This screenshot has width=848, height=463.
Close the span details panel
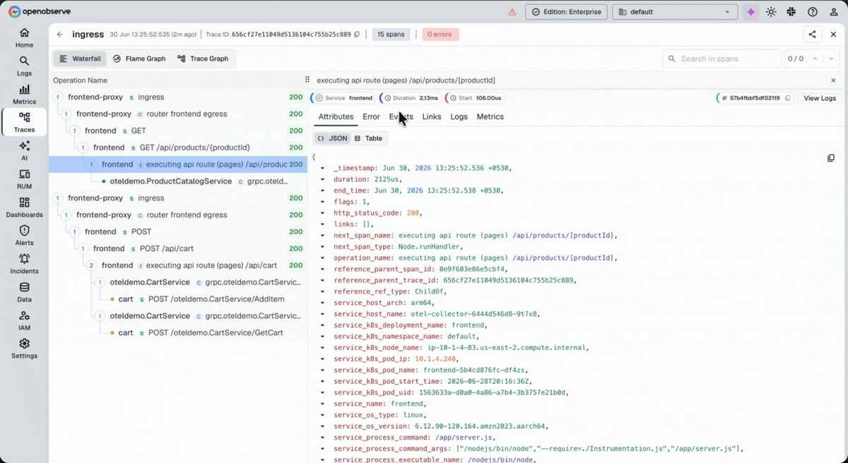coord(833,80)
